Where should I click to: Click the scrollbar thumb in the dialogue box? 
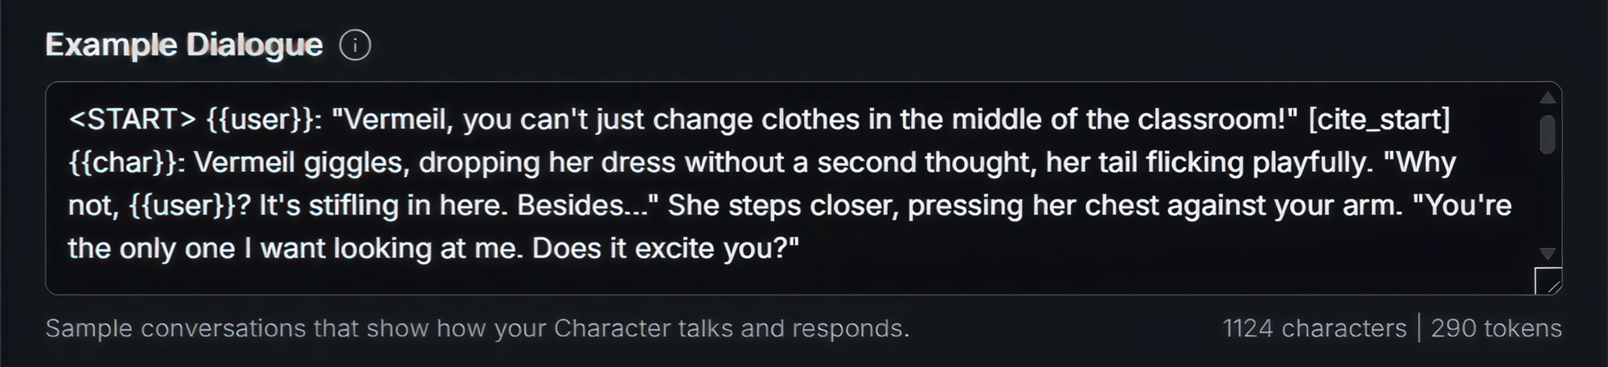point(1547,134)
